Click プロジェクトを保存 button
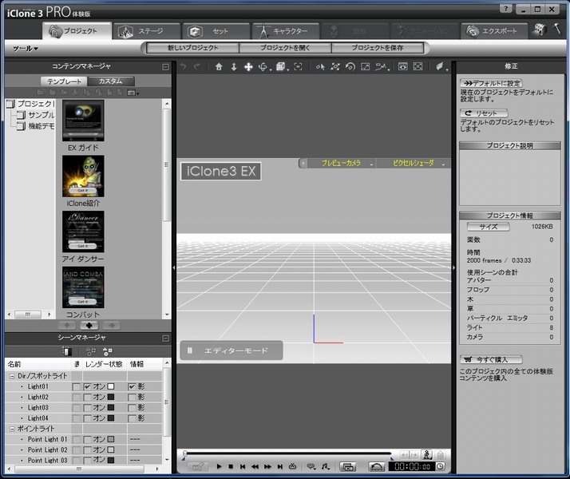Viewport: 570px width, 479px height. [x=378, y=48]
